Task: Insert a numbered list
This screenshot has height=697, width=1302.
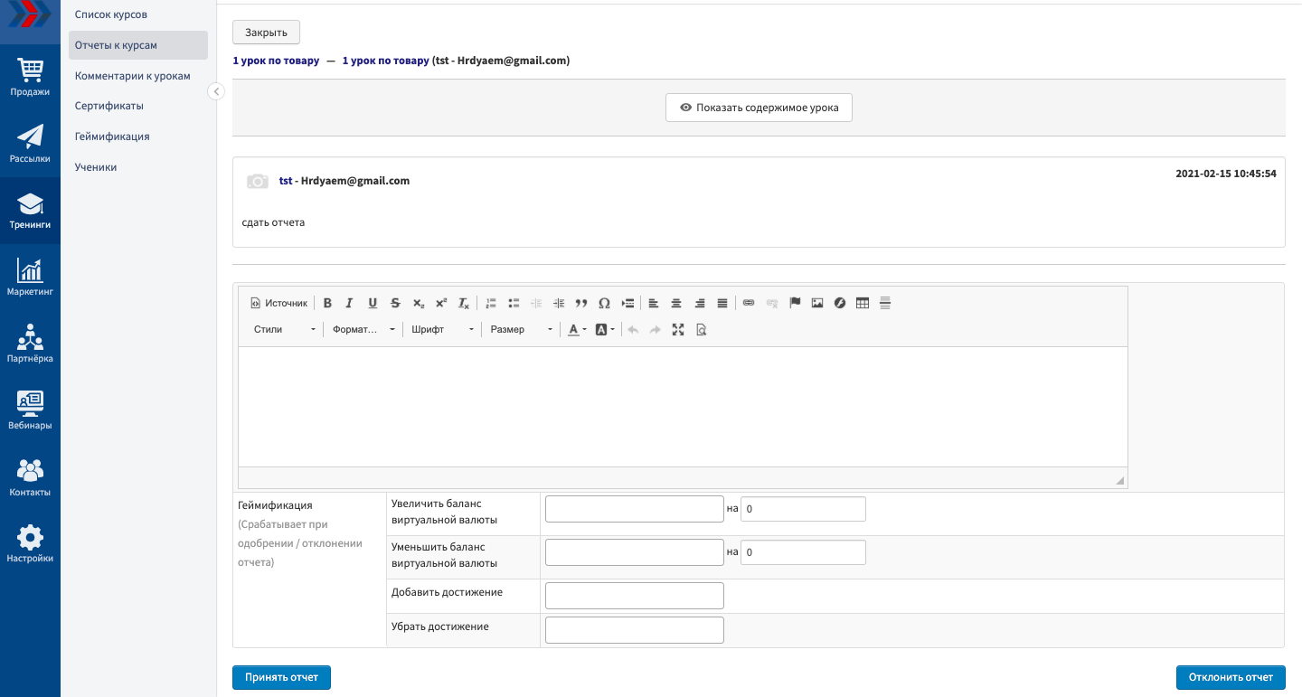Action: pyautogui.click(x=491, y=303)
